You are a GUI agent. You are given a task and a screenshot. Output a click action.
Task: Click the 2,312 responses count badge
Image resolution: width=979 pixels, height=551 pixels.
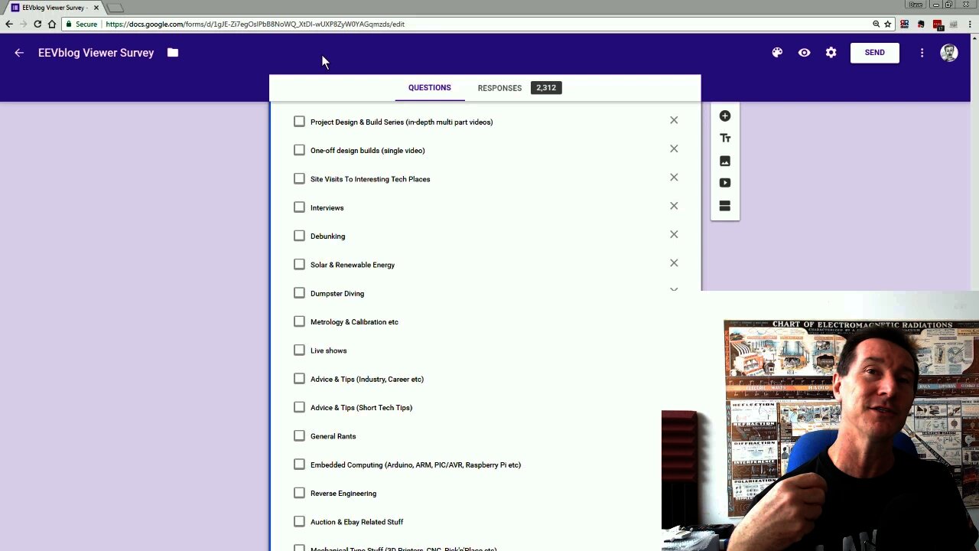tap(546, 88)
